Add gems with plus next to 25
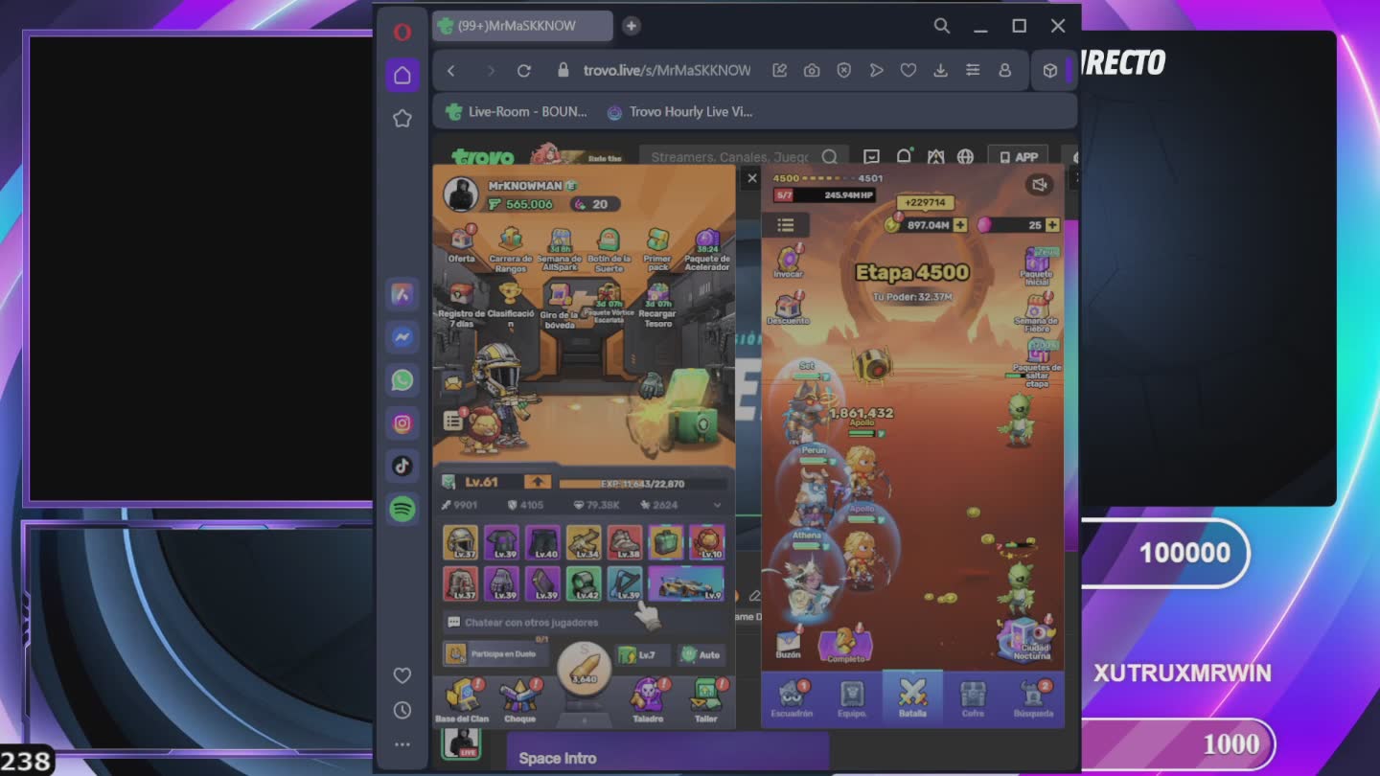 1052,225
